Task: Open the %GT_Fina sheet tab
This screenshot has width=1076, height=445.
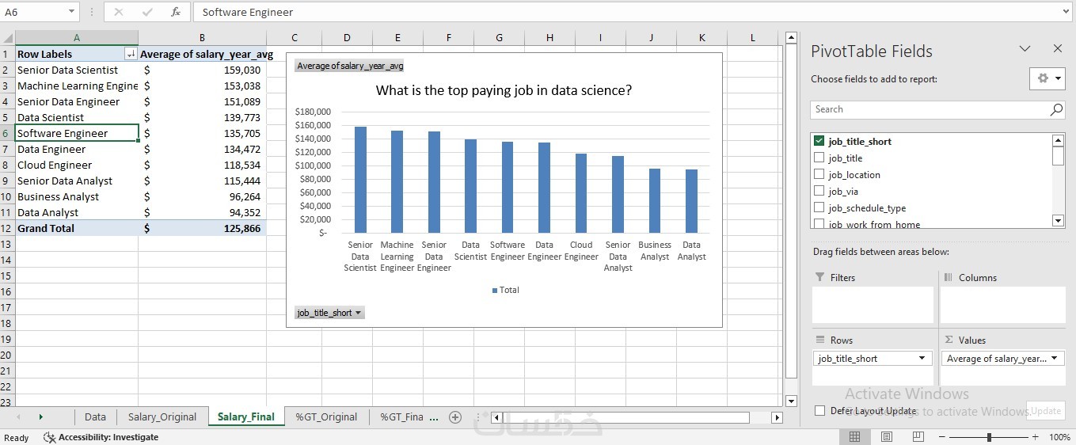Action: 401,417
